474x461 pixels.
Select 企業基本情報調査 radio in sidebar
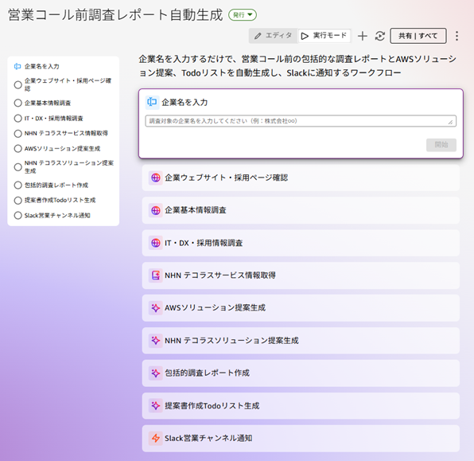(17, 103)
